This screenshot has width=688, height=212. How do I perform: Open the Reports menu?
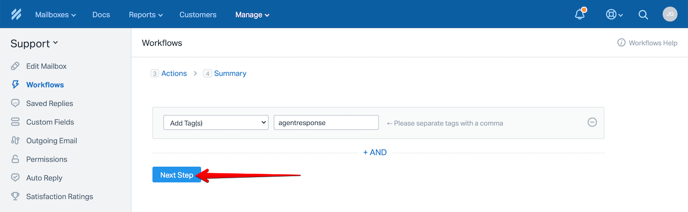pyautogui.click(x=146, y=15)
